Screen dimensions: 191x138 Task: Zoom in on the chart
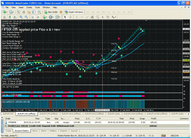tap(21, 17)
